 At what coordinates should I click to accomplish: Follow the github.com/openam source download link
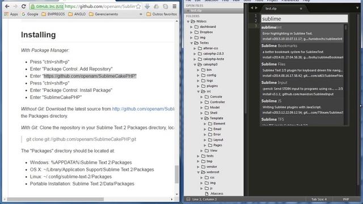[143, 109]
